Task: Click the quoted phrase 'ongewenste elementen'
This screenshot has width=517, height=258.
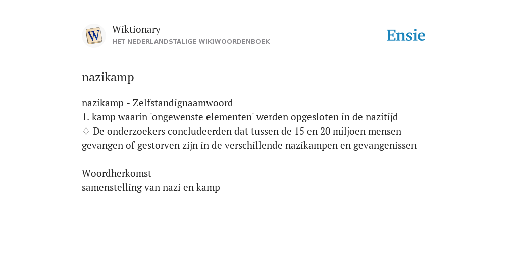Action: (x=202, y=117)
